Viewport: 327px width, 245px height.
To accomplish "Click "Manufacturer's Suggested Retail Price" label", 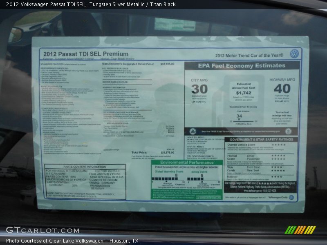I will [128, 64].
